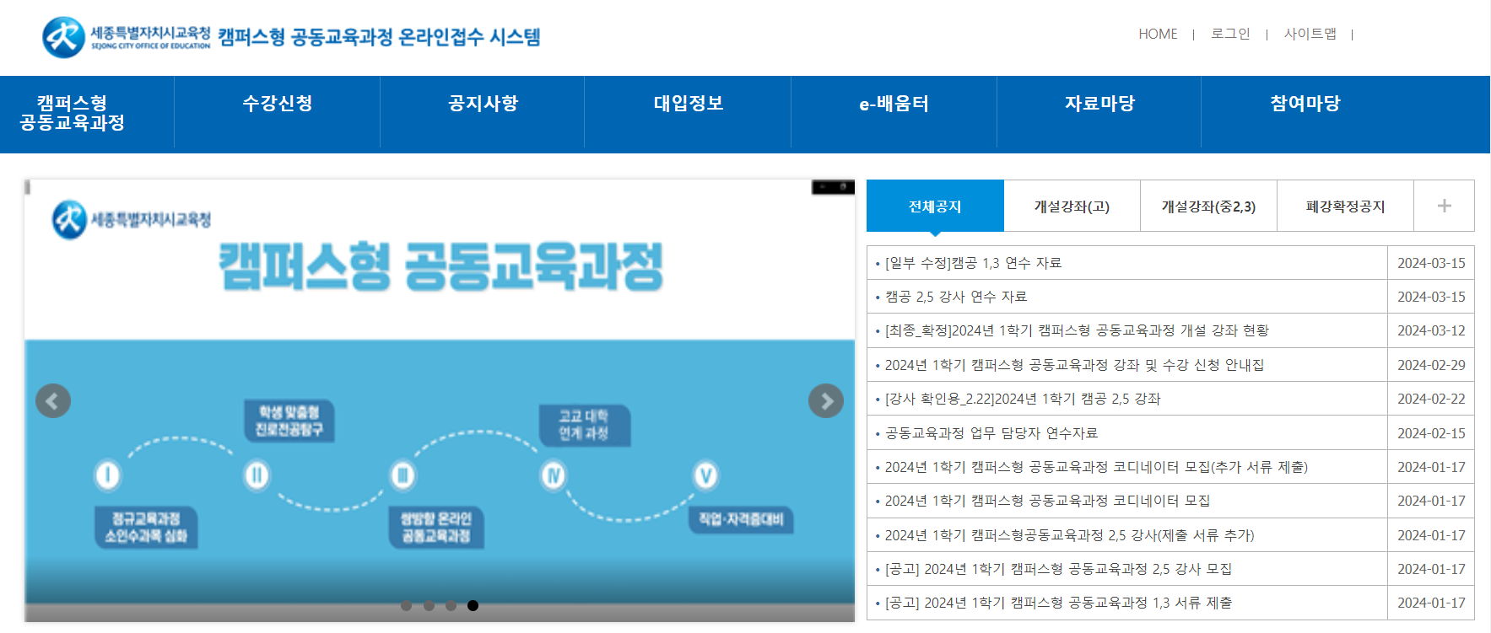Open [최종_확정]2024년 1학기 개설 강좌 현황 notice
The image size is (1491, 633).
click(1077, 330)
